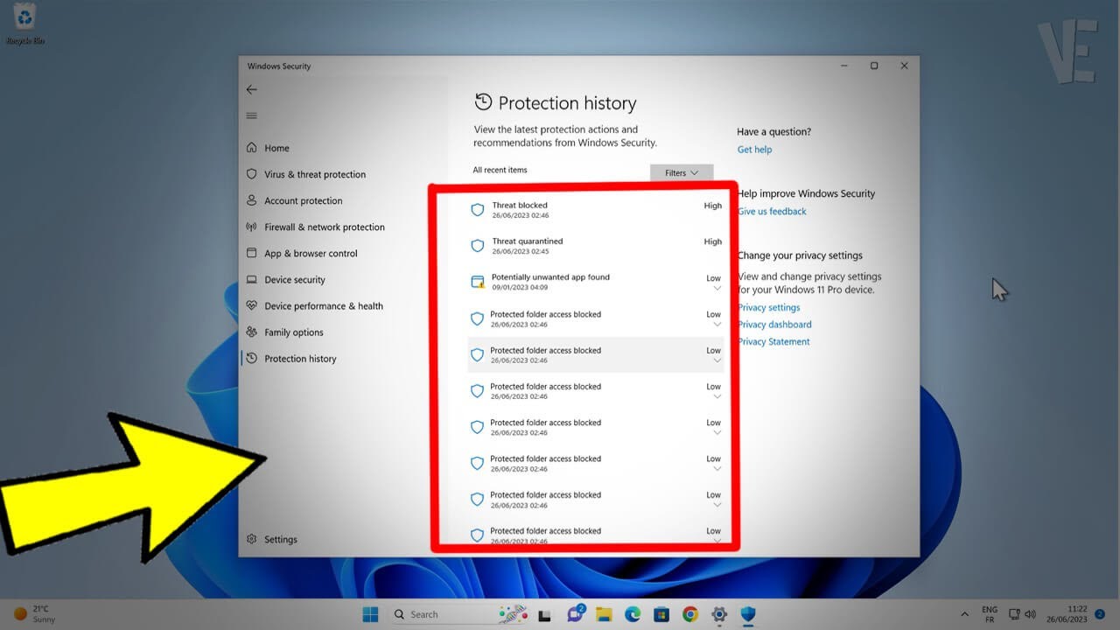
Task: Click ENG FR language indicator
Action: point(990,614)
